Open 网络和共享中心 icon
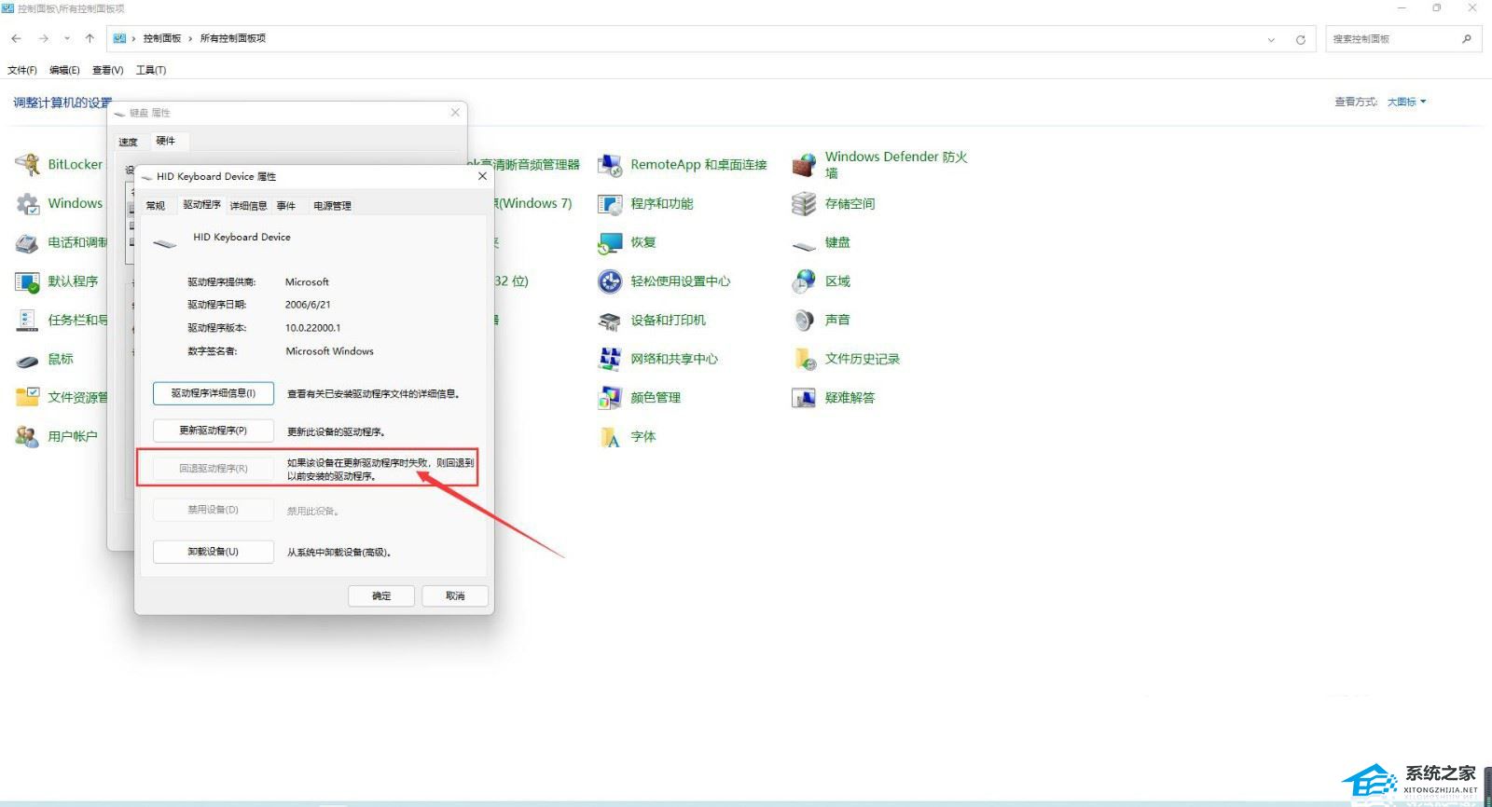1492x807 pixels. click(x=610, y=359)
